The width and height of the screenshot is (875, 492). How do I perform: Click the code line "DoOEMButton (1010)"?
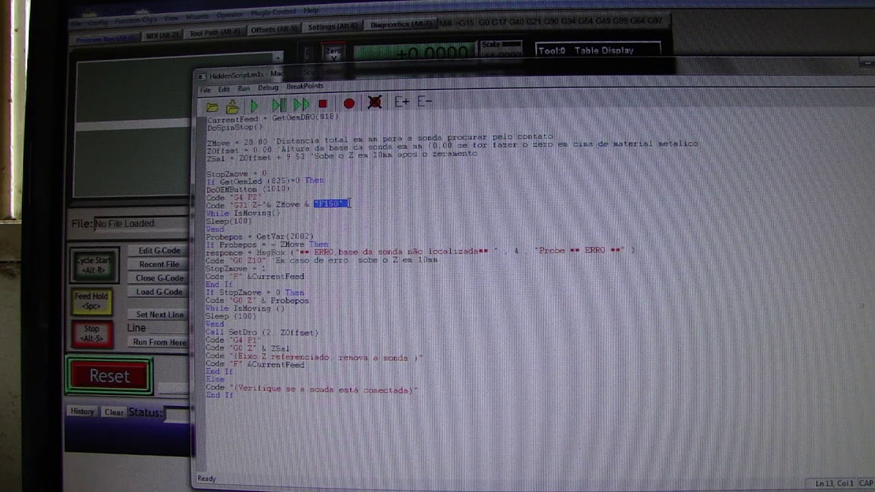coord(248,189)
